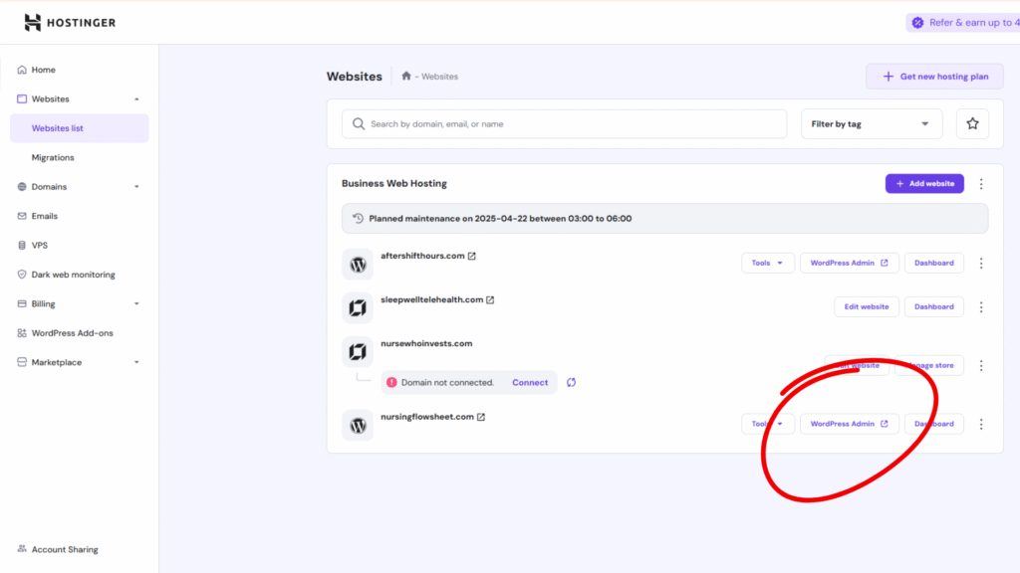Image resolution: width=1020 pixels, height=573 pixels.
Task: Open more options for nursingflowsheet.com
Action: point(981,424)
